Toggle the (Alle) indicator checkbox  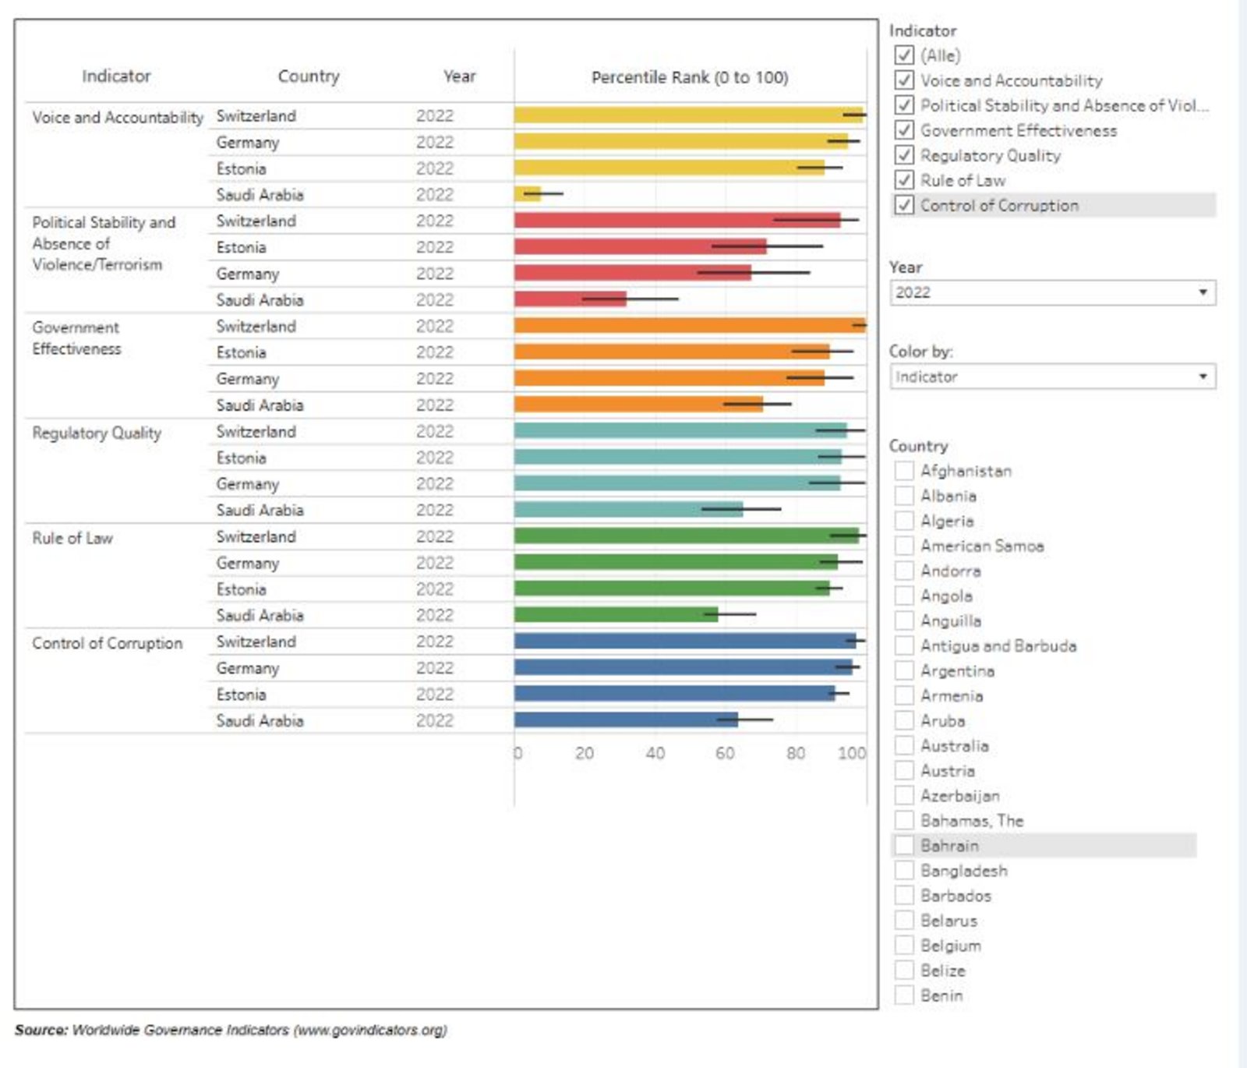point(904,55)
